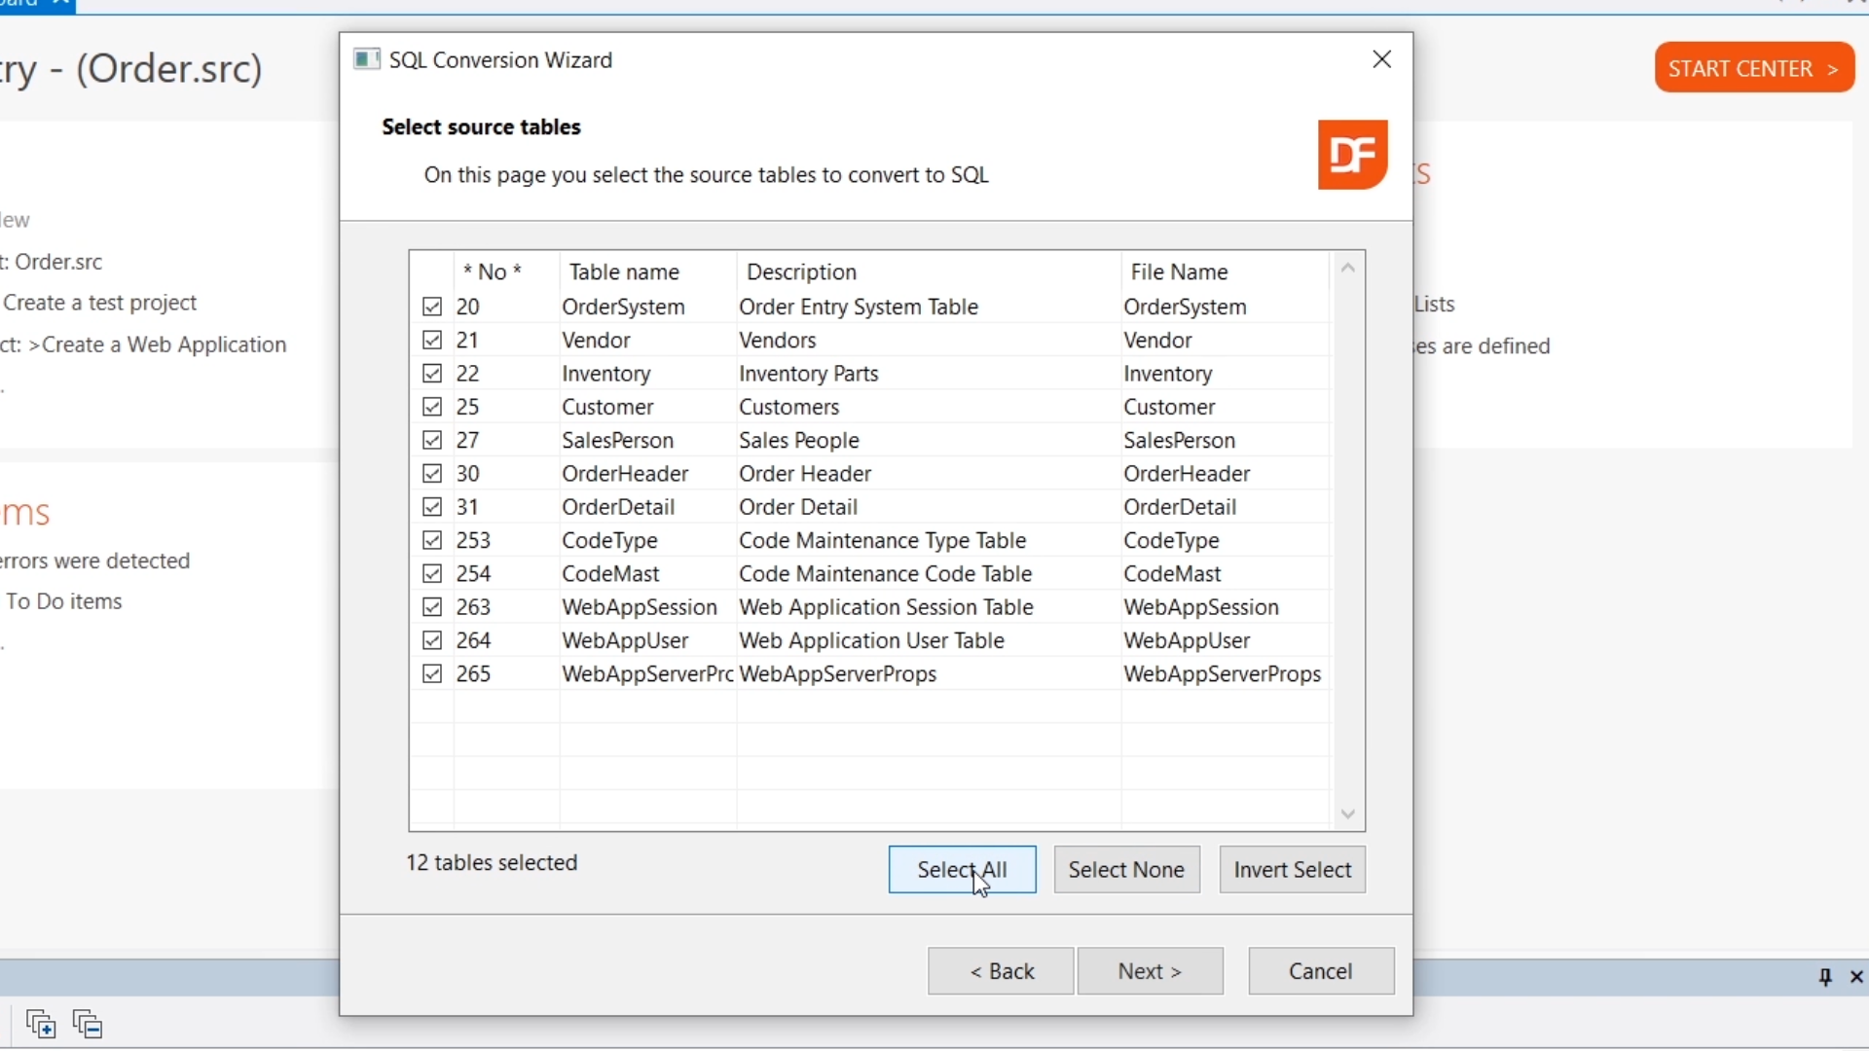The width and height of the screenshot is (1869, 1051).
Task: Click the pin icon on bottom panel
Action: point(1825,977)
